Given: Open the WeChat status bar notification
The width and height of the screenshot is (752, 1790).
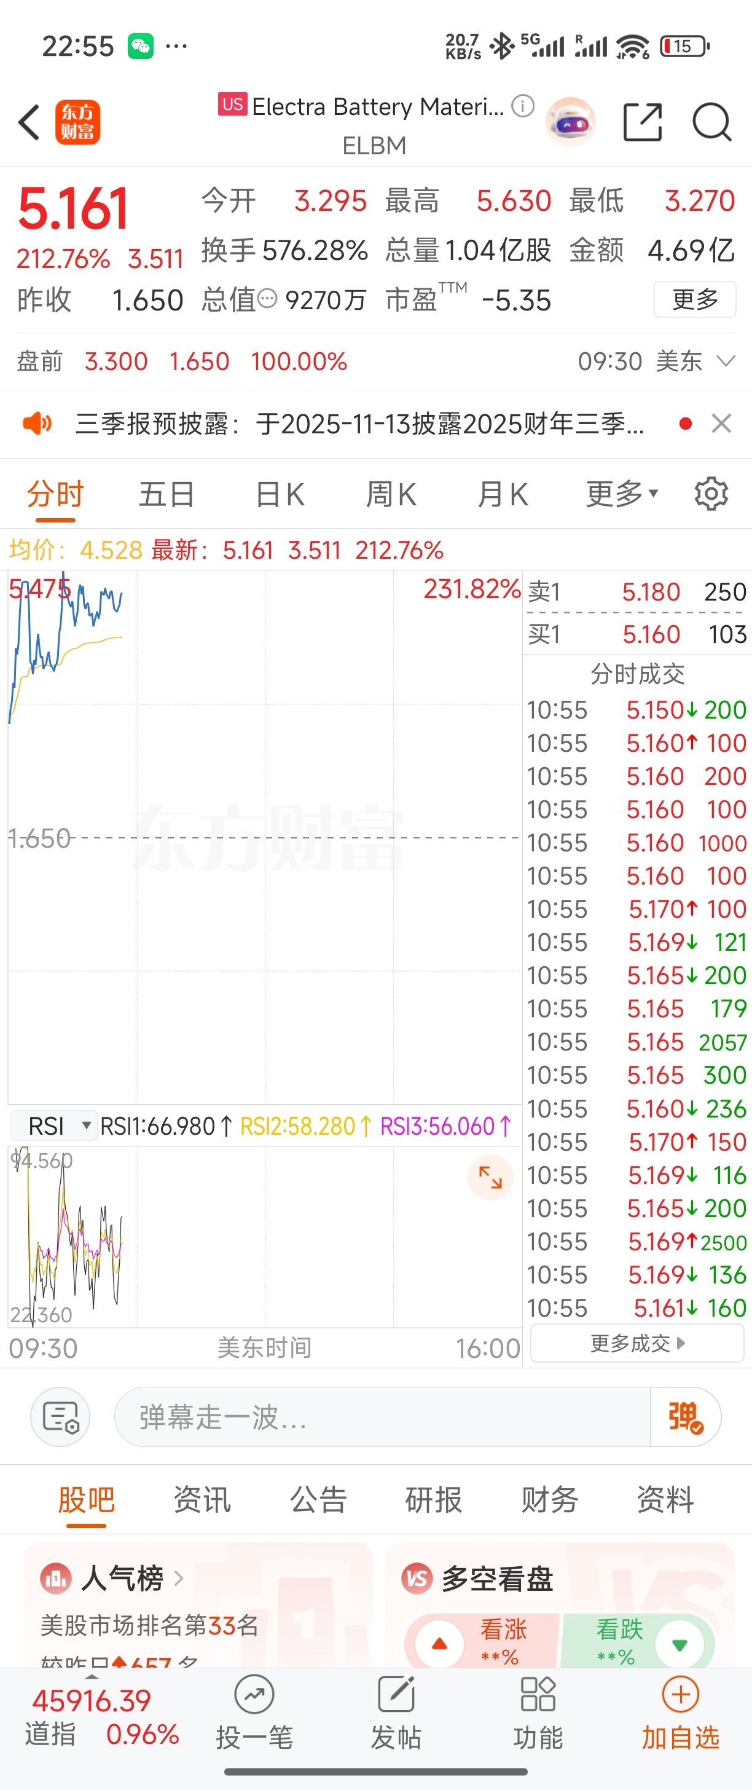Looking at the screenshot, I should coord(141,47).
